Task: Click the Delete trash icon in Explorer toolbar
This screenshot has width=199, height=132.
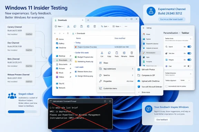Action: [x=95, y=26]
